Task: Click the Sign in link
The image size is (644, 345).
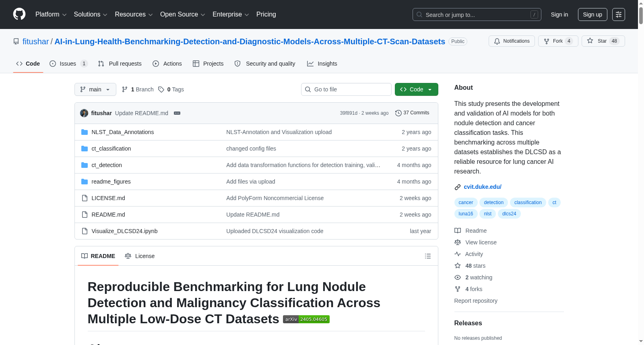Action: point(559,14)
